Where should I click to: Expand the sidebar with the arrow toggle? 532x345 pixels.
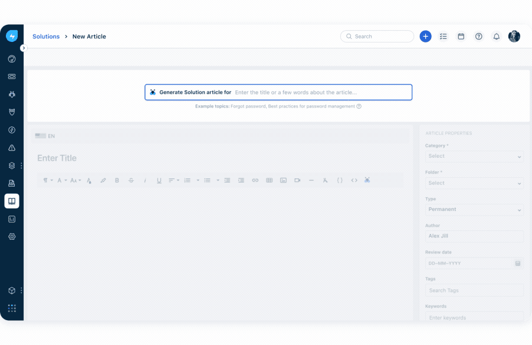pos(24,48)
